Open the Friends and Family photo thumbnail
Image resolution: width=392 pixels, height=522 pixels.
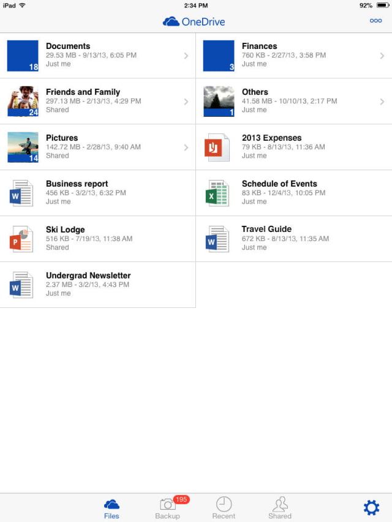(x=23, y=102)
